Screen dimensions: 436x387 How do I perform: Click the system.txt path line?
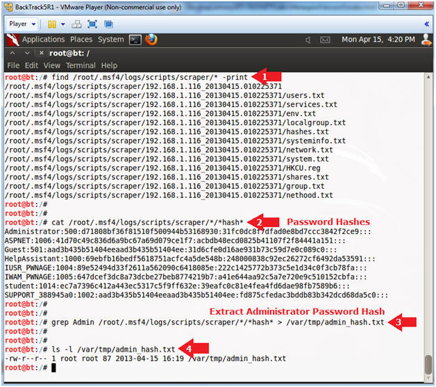[167, 159]
